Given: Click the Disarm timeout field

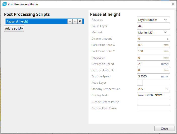Looking at the screenshot, I should click(153, 39).
